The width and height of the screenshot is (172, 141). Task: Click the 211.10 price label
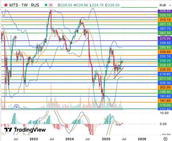(165, 78)
